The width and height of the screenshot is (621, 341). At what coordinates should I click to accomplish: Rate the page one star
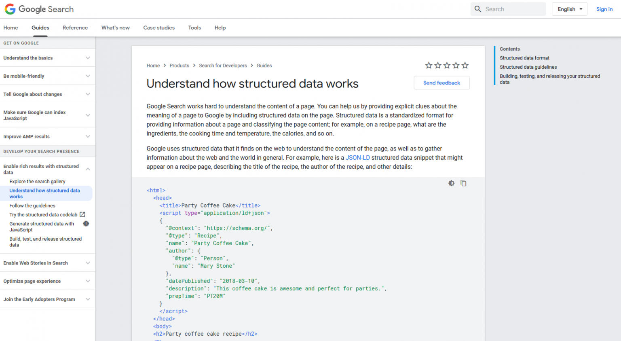click(429, 65)
